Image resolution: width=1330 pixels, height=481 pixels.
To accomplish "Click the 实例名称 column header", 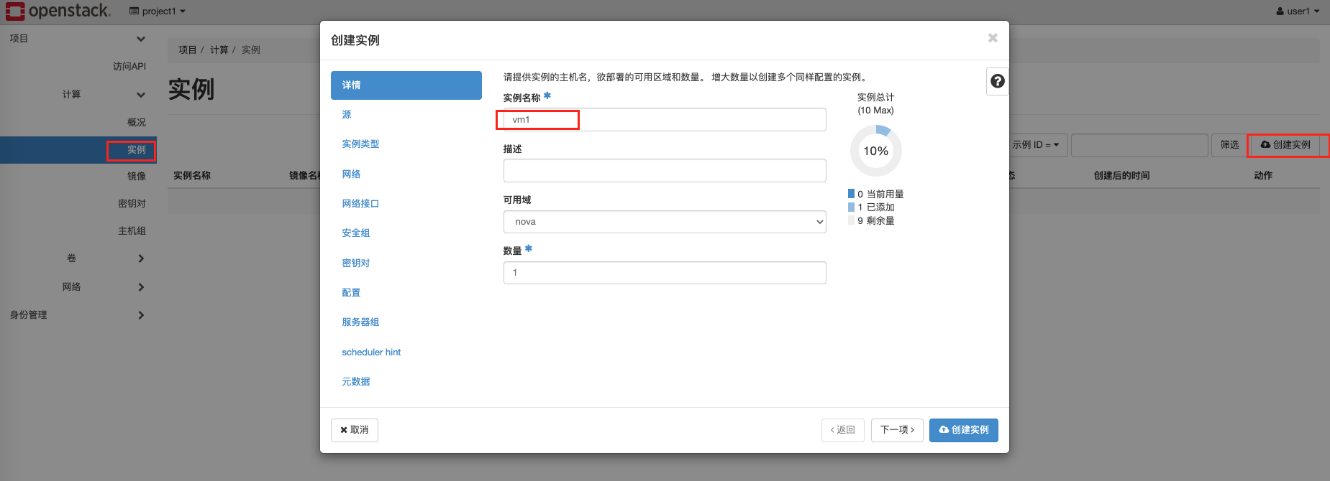I will click(192, 175).
